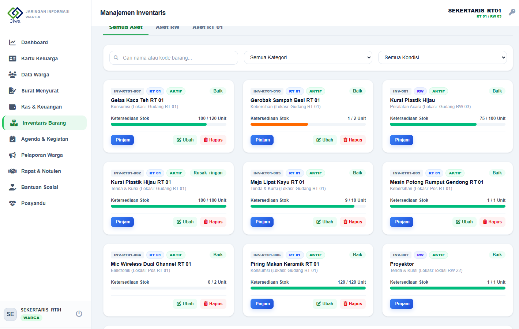This screenshot has height=329, width=519.
Task: Open Data Warga people icon
Action: point(12,75)
